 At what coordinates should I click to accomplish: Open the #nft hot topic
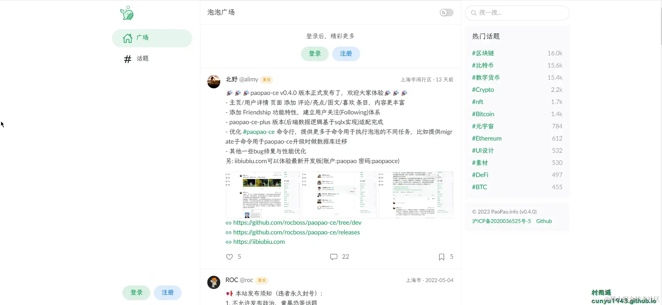click(478, 102)
